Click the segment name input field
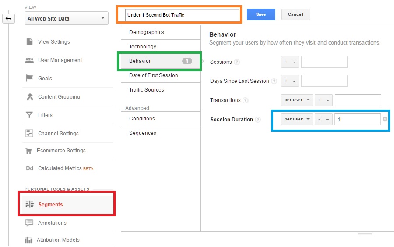 coord(182,15)
